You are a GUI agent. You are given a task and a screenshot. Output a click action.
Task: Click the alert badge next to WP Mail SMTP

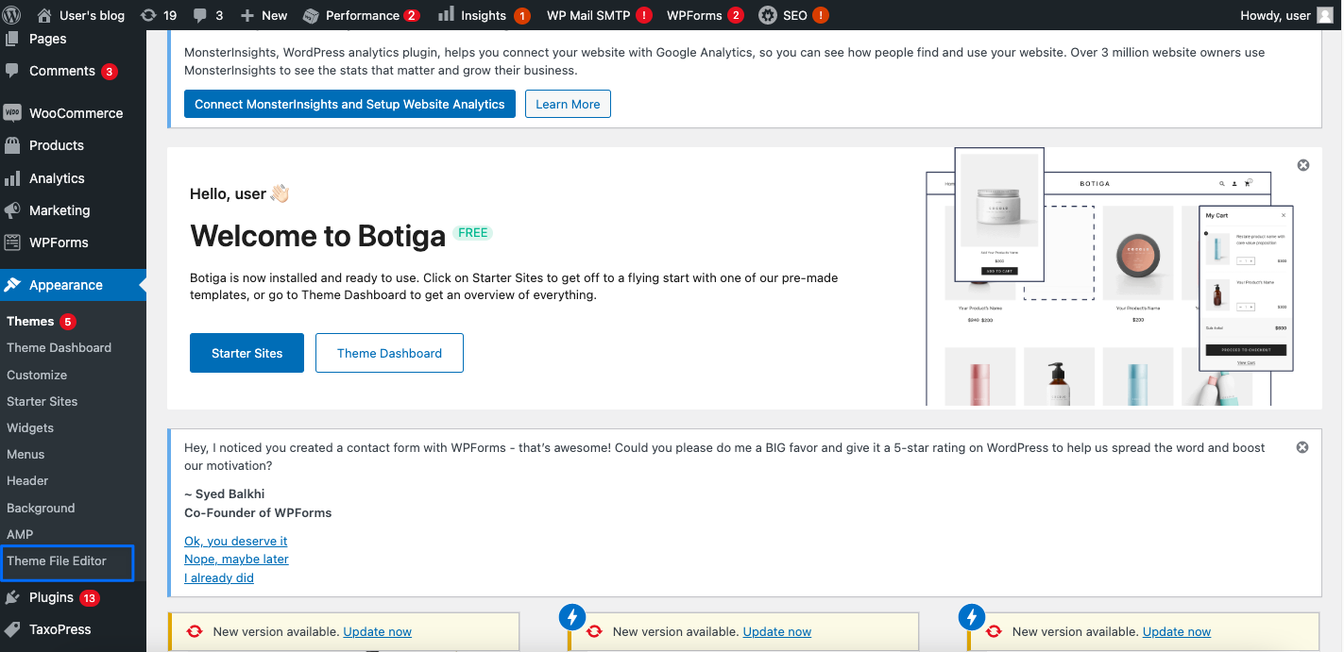point(644,15)
